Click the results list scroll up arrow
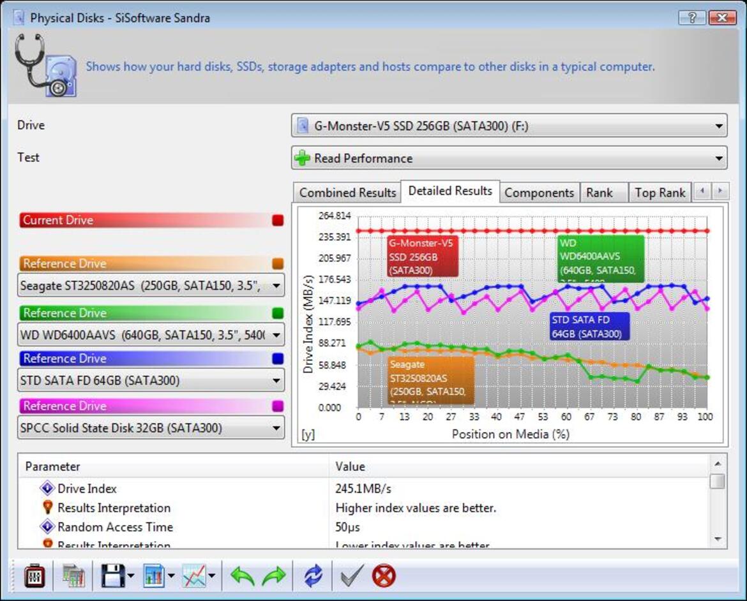 pos(718,463)
